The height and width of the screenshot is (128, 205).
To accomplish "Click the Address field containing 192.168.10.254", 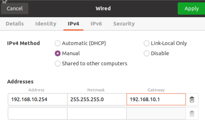I will pyautogui.click(x=37, y=100).
